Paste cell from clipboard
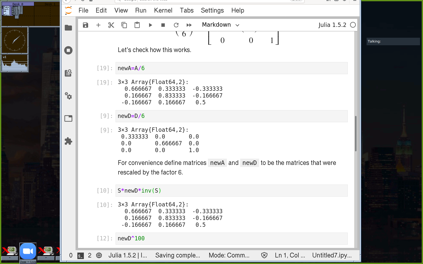 [x=137, y=25]
